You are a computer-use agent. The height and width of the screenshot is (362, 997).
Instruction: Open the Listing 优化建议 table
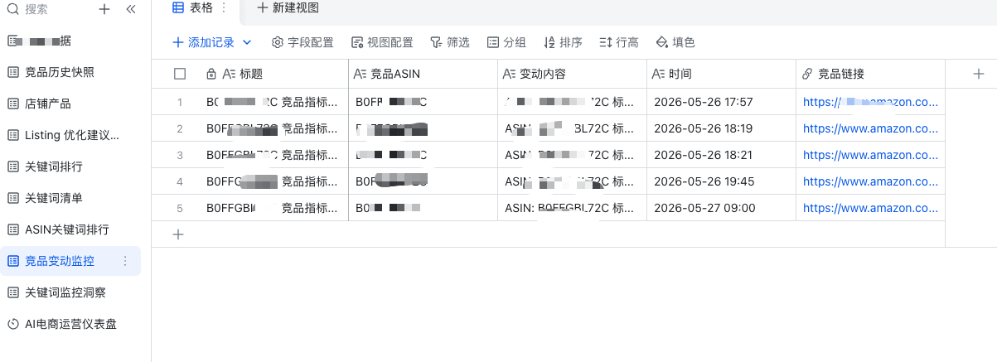tap(70, 135)
